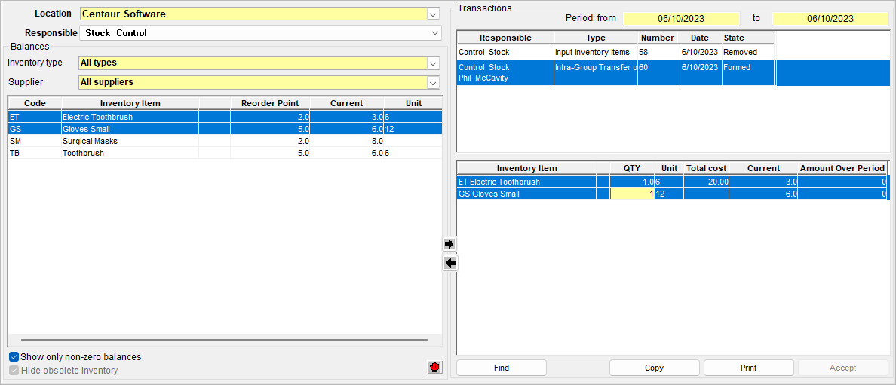The image size is (896, 385).
Task: Open the Location dropdown arrow
Action: tap(434, 14)
